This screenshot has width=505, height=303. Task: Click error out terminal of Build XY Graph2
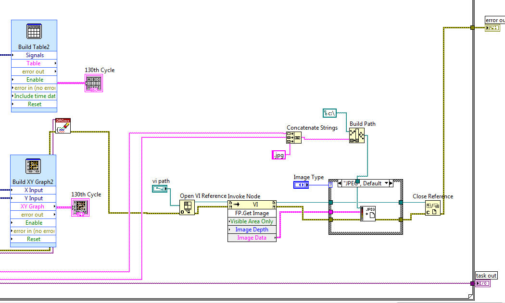[33, 215]
